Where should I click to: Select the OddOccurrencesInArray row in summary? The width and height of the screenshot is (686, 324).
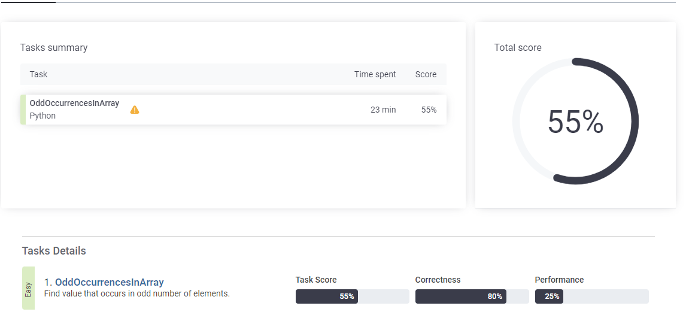233,110
